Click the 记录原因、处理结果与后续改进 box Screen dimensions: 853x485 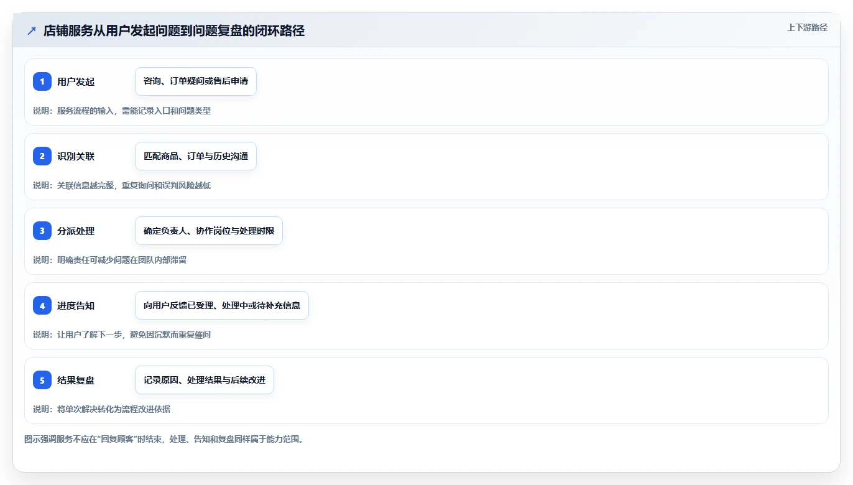pyautogui.click(x=205, y=380)
